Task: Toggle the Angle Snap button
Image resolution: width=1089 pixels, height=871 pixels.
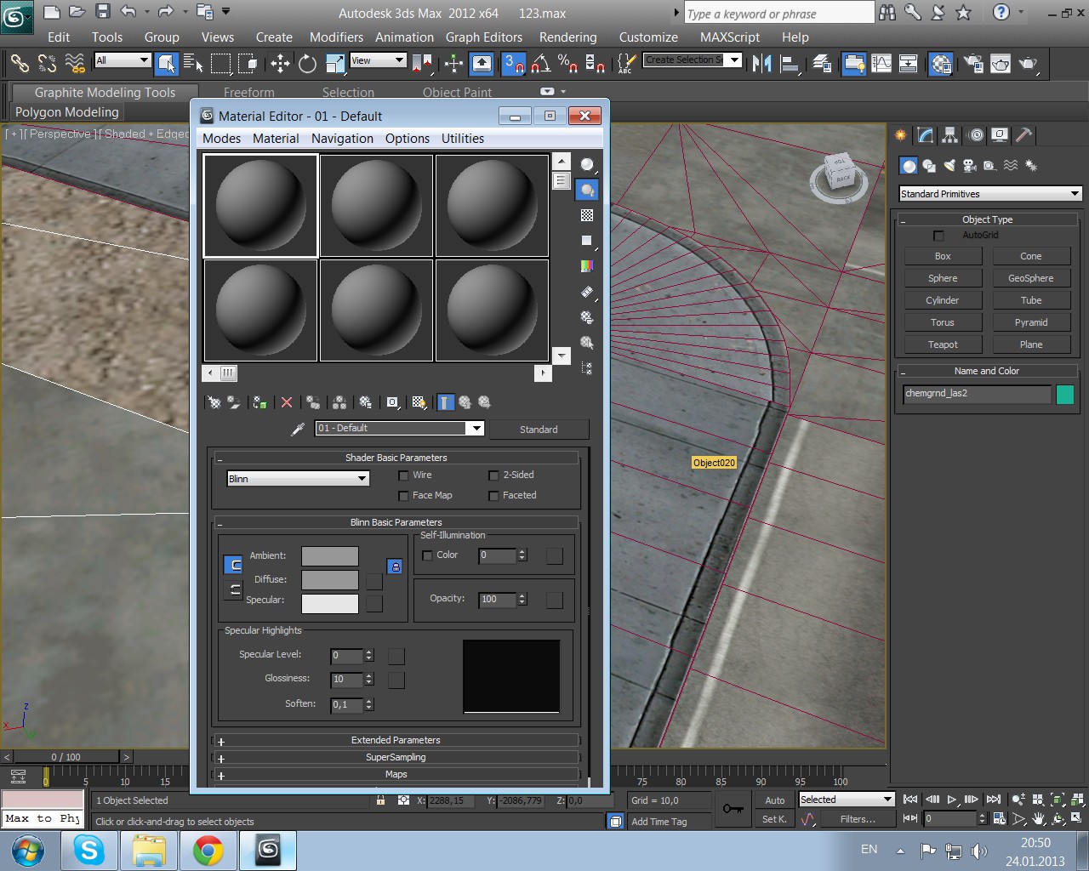Action: pos(541,63)
